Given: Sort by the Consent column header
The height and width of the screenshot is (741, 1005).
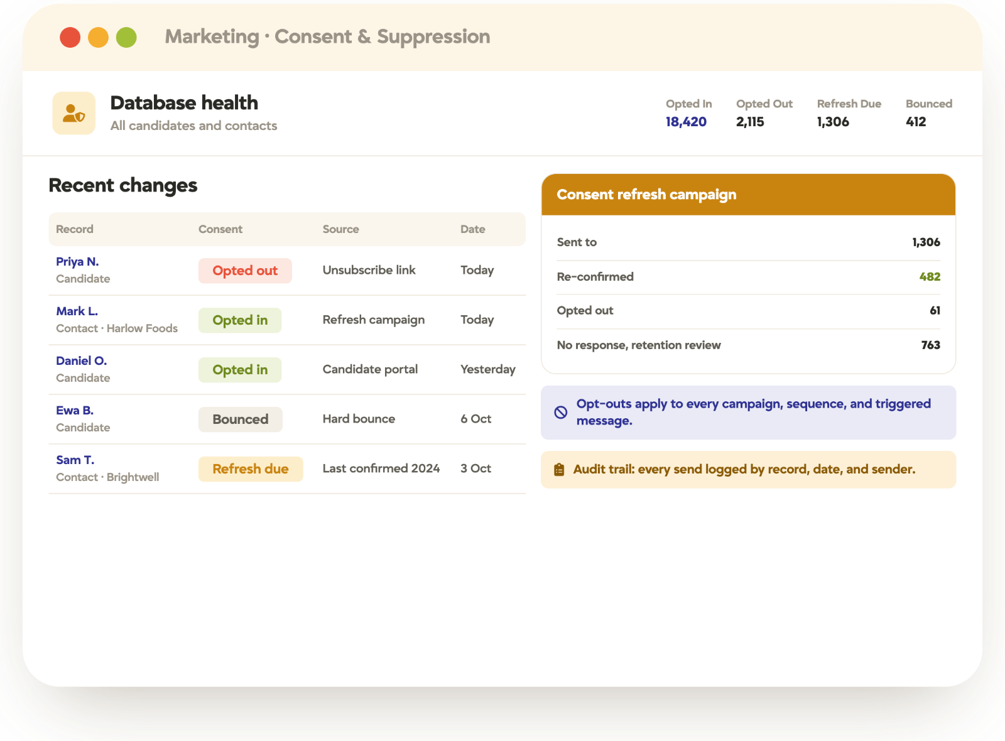Looking at the screenshot, I should [x=220, y=229].
